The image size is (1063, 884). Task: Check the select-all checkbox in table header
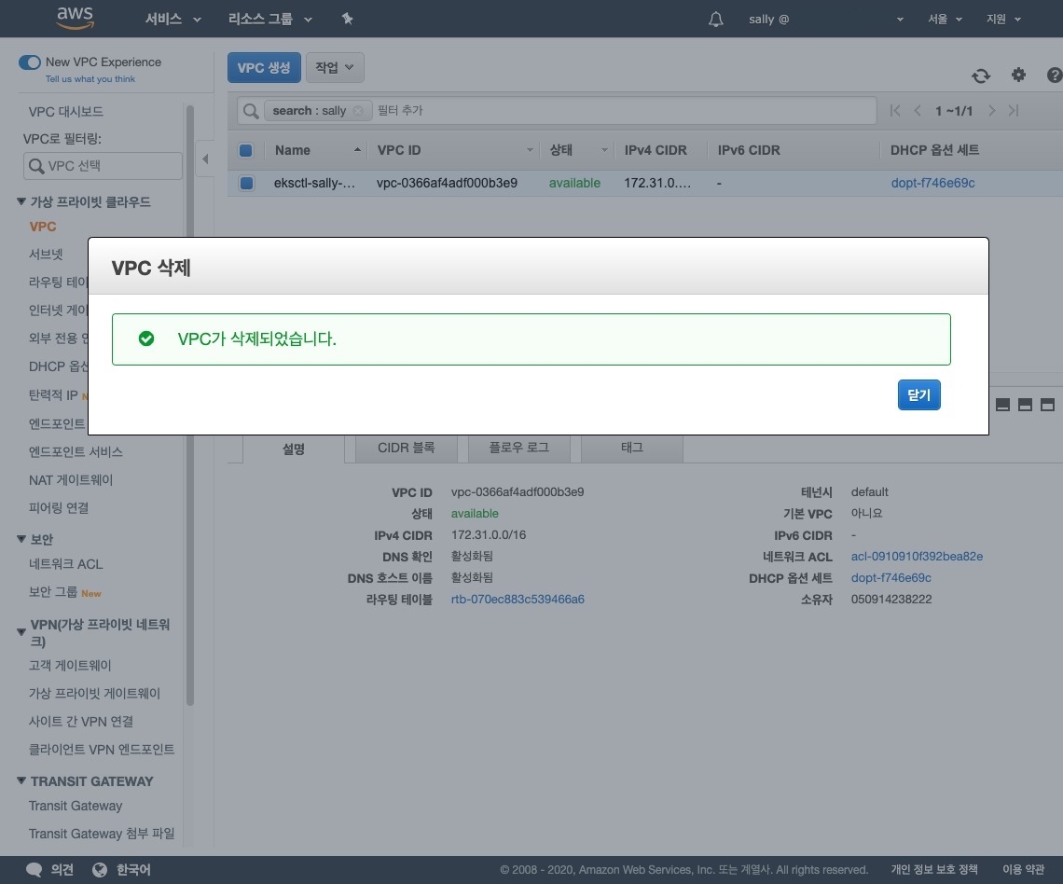tap(246, 150)
